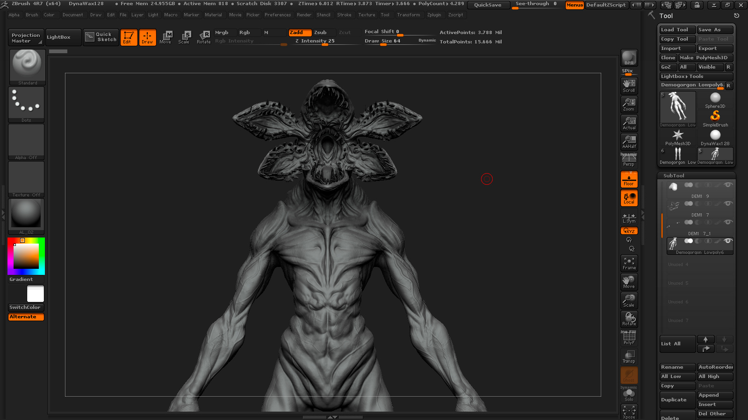Toggle PolyF polyframe display

coord(629,338)
